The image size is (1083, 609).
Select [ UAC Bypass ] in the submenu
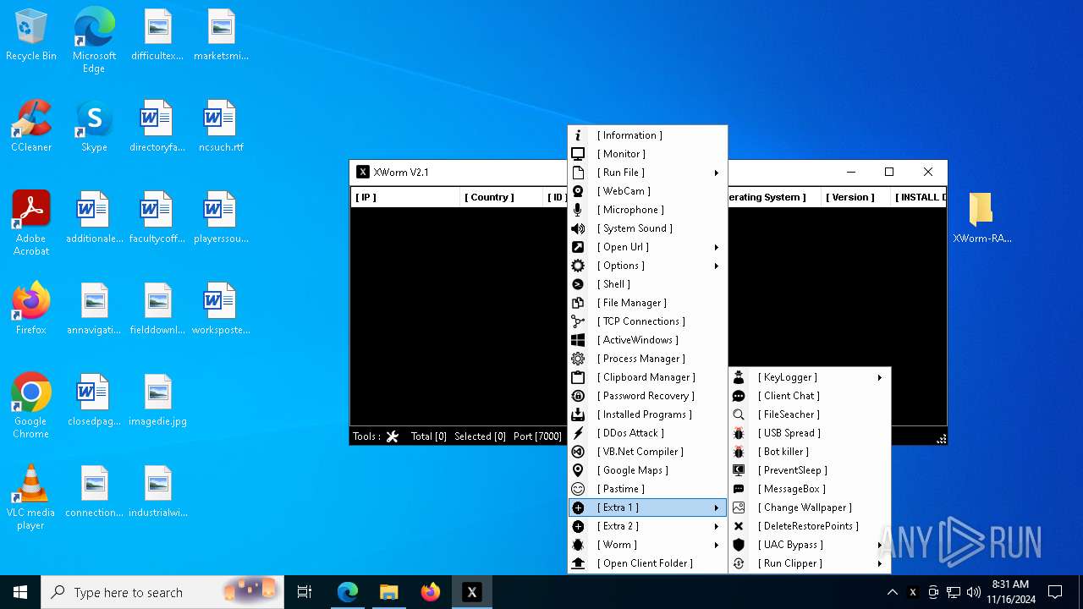(809, 545)
